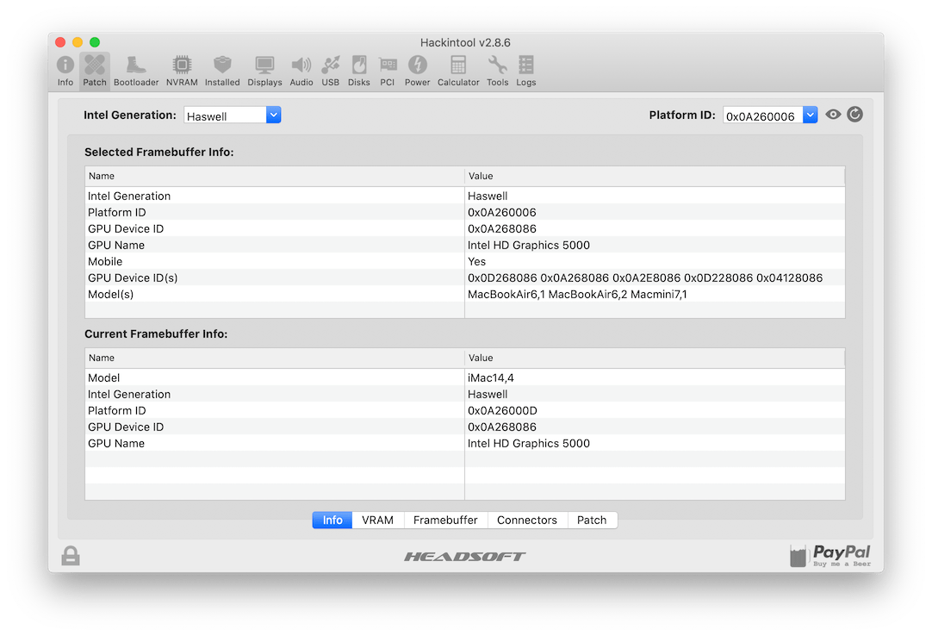Click the Value column header in Current Framebuffer table

[x=655, y=359]
